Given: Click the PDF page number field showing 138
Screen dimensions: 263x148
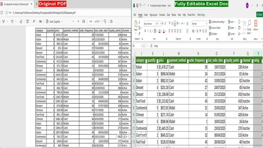Looking at the screenshot, I should 90,22.
